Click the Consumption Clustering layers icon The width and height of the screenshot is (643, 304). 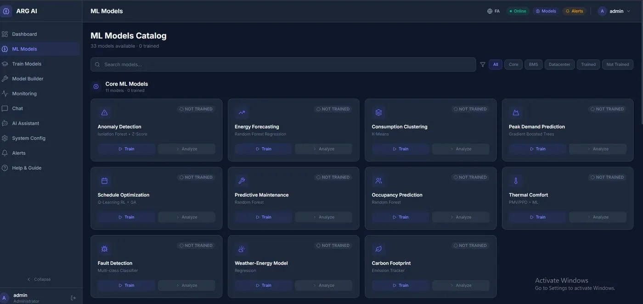tap(378, 113)
